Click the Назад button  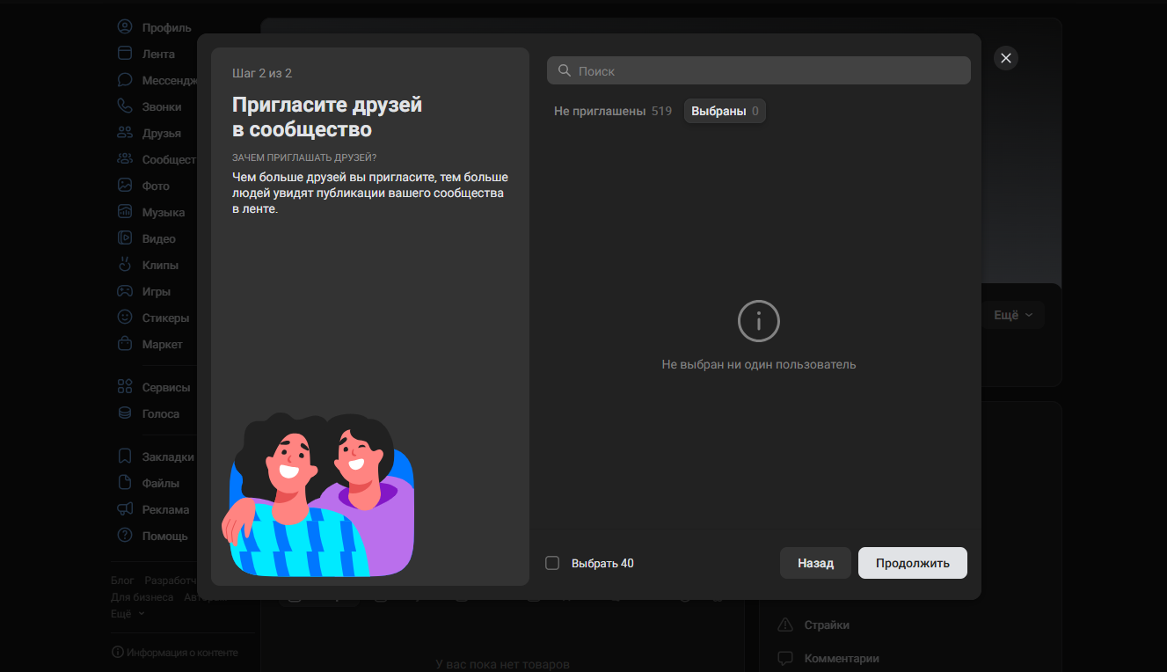tap(815, 563)
